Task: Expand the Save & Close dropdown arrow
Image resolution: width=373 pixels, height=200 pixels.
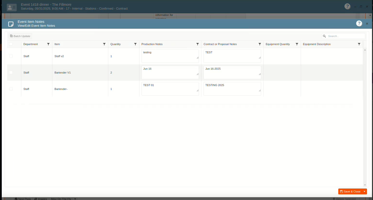Action: coord(365,192)
